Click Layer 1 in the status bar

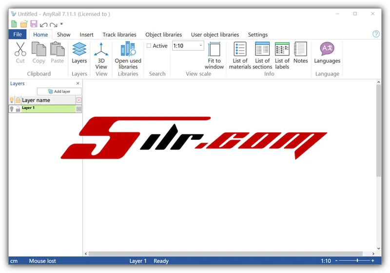tap(138, 261)
